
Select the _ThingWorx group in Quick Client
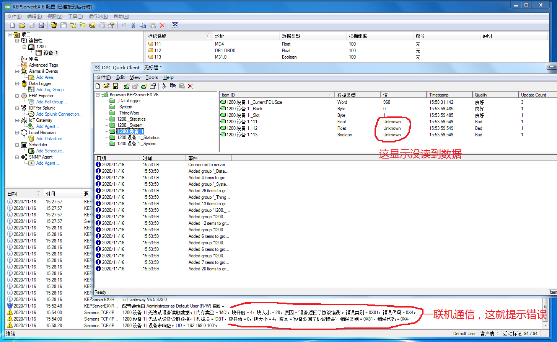(129, 113)
